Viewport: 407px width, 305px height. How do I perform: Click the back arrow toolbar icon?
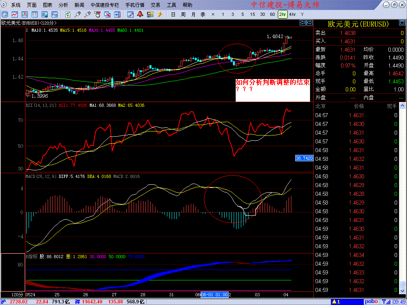coord(5,14)
